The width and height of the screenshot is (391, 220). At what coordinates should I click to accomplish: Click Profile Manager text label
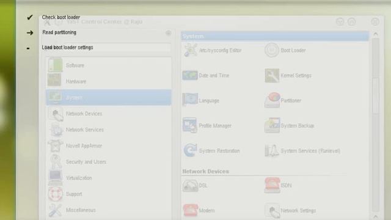(215, 126)
